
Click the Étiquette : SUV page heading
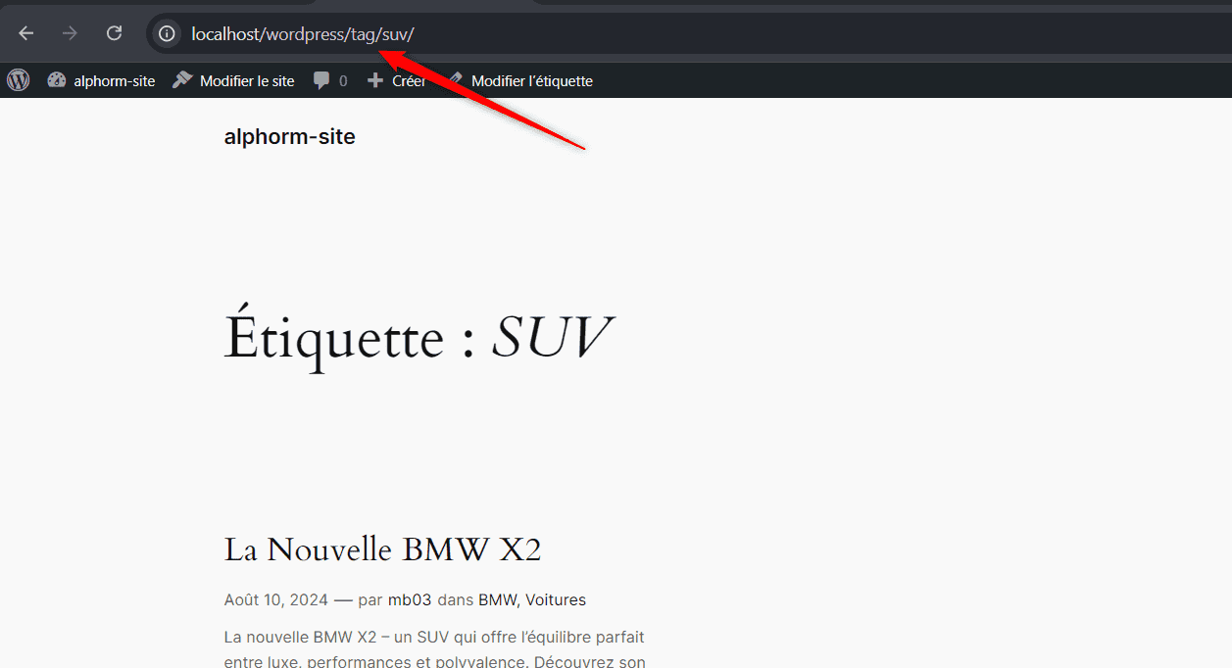(419, 338)
